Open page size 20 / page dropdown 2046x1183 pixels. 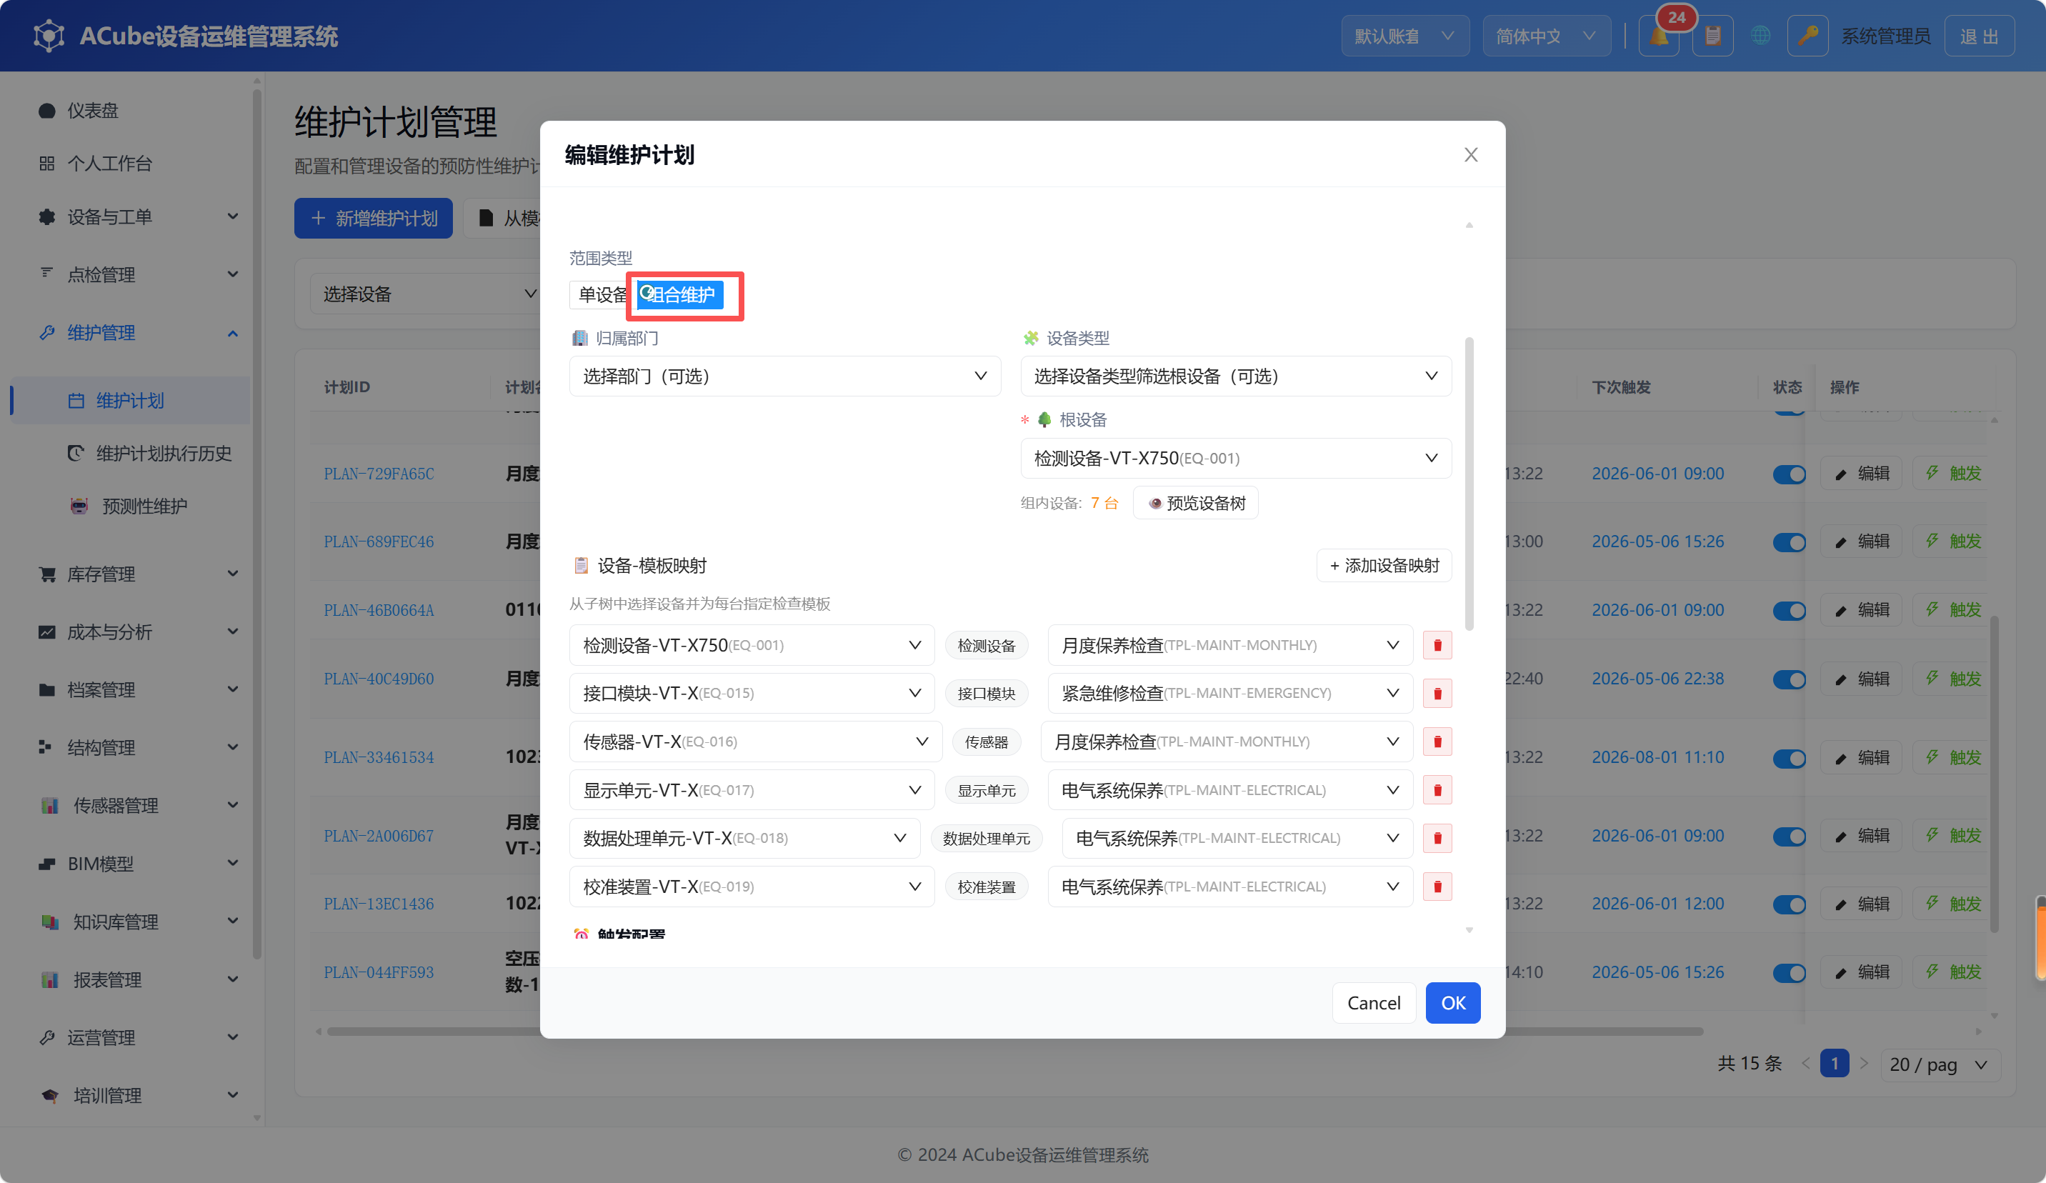[x=1939, y=1064]
